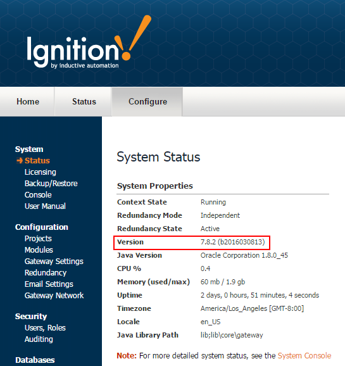Go to the Gateway Network page
This screenshot has width=345, height=366.
54,296
